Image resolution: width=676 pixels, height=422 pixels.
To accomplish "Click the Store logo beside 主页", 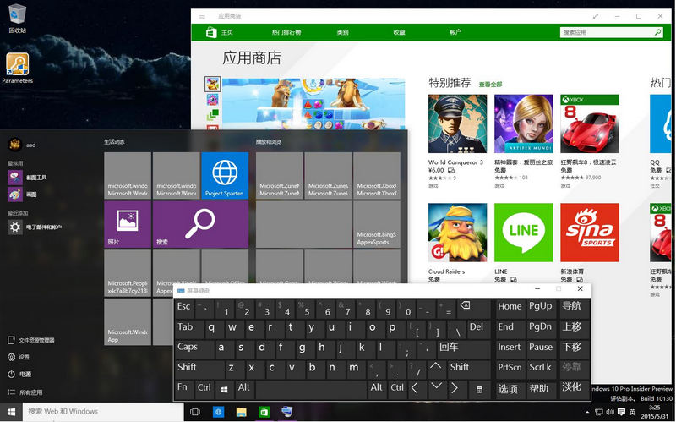I will point(211,32).
